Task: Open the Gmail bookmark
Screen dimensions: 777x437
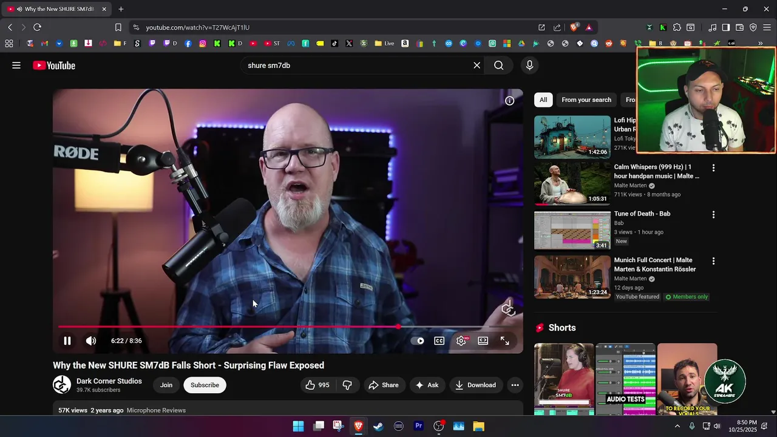Action: (44, 44)
